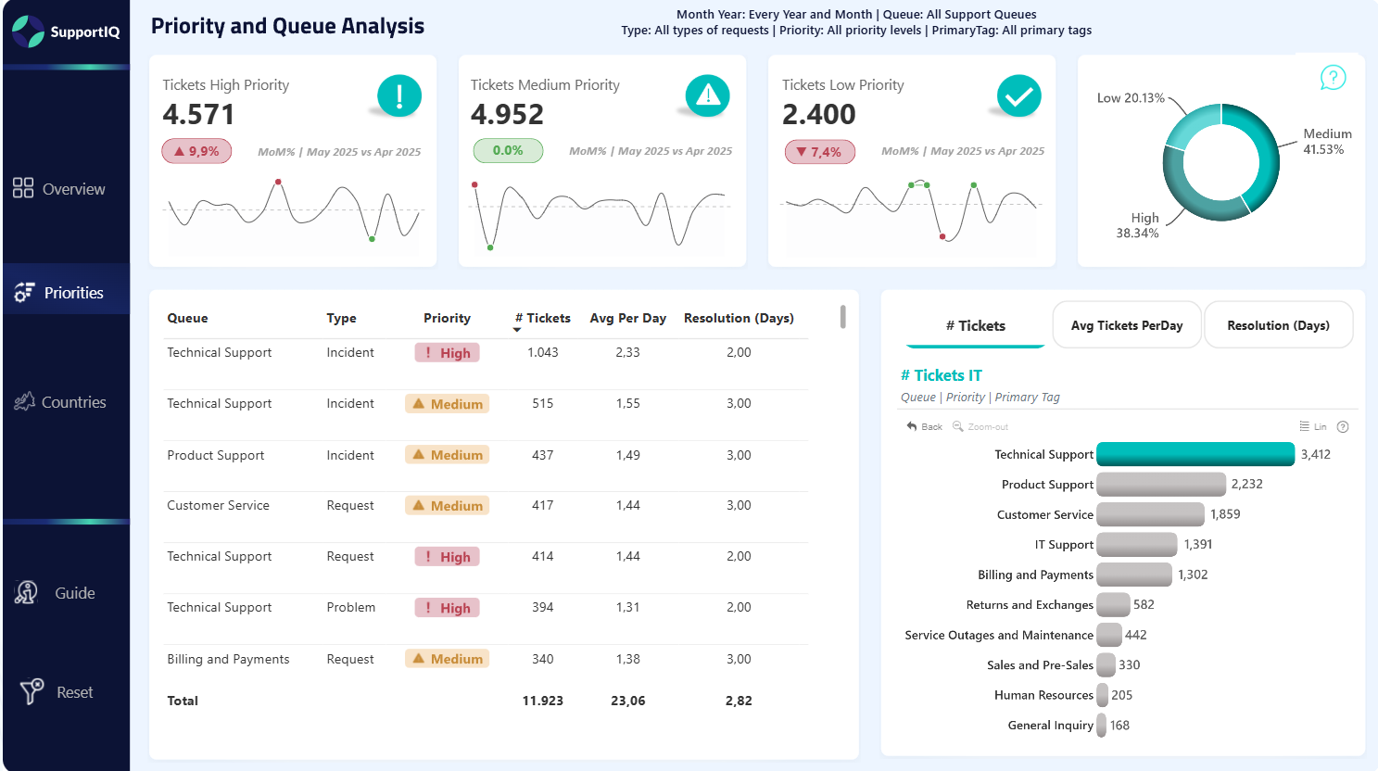Click the Back button in bar chart
This screenshot has height=771, width=1378.
[924, 427]
